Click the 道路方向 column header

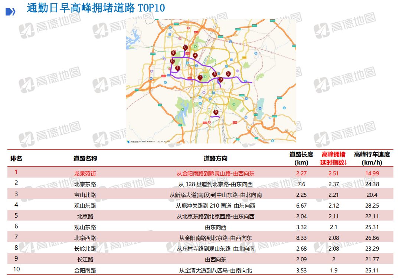pyautogui.click(x=215, y=159)
